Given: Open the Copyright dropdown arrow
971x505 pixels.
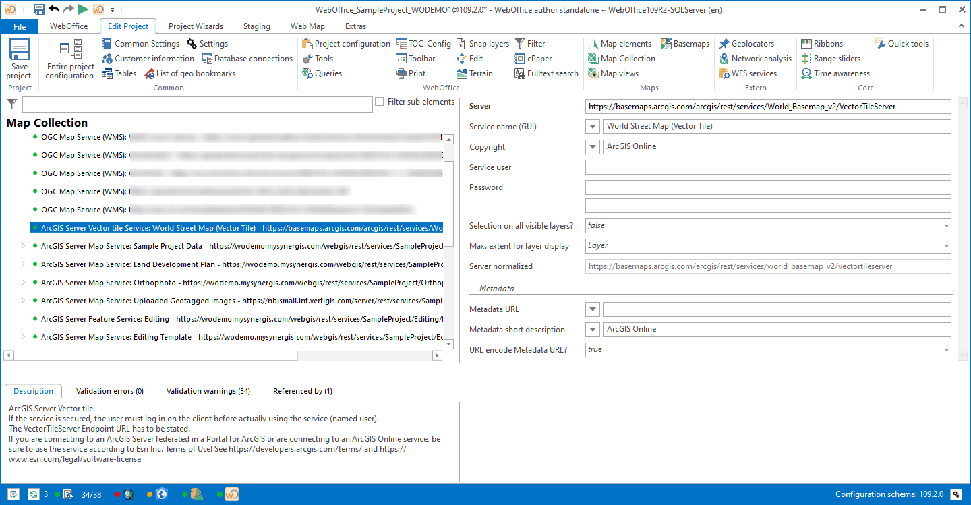Looking at the screenshot, I should click(592, 146).
